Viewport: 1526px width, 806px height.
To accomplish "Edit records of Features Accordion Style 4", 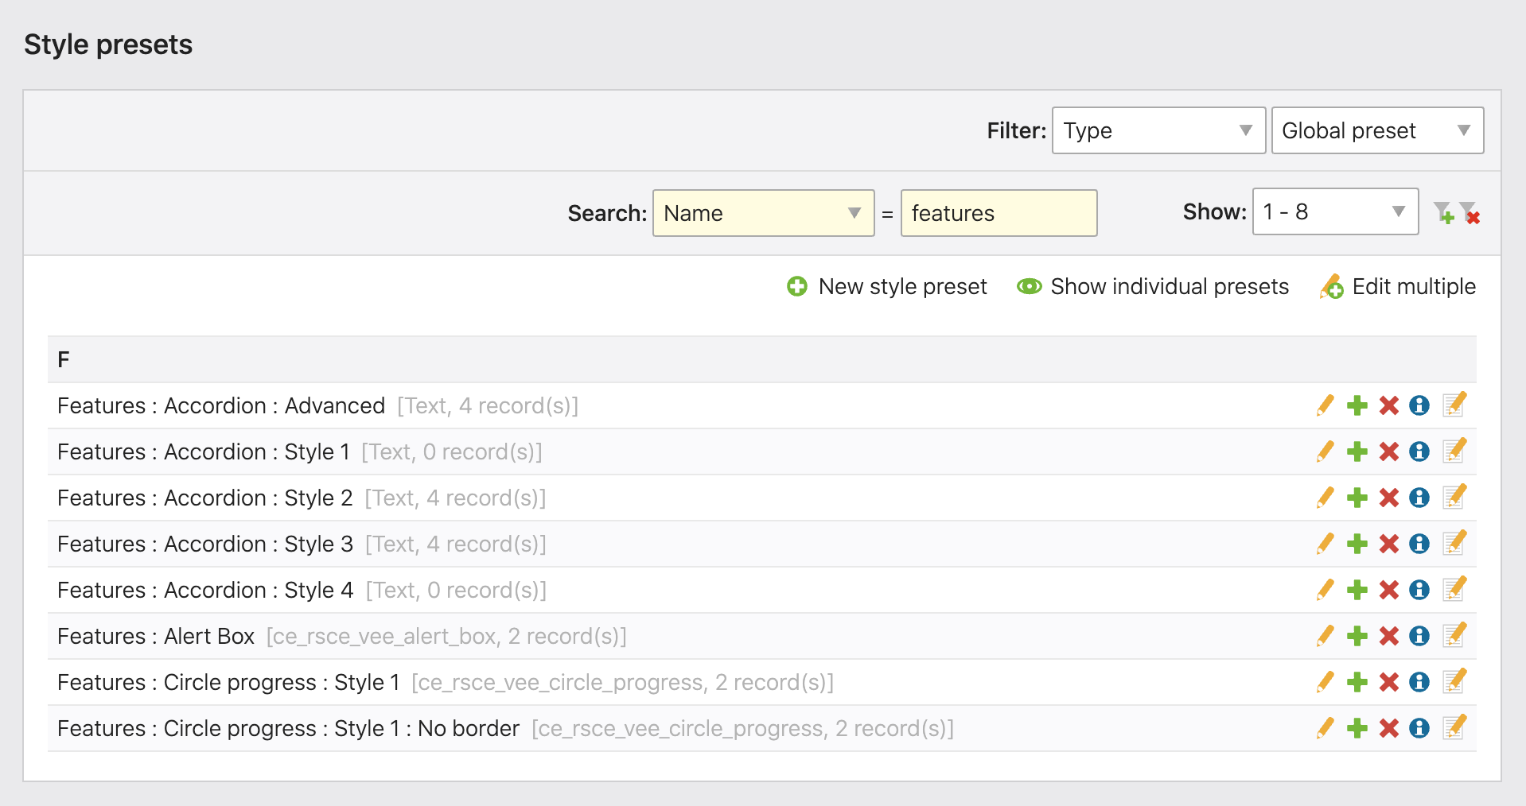I will [x=1454, y=590].
